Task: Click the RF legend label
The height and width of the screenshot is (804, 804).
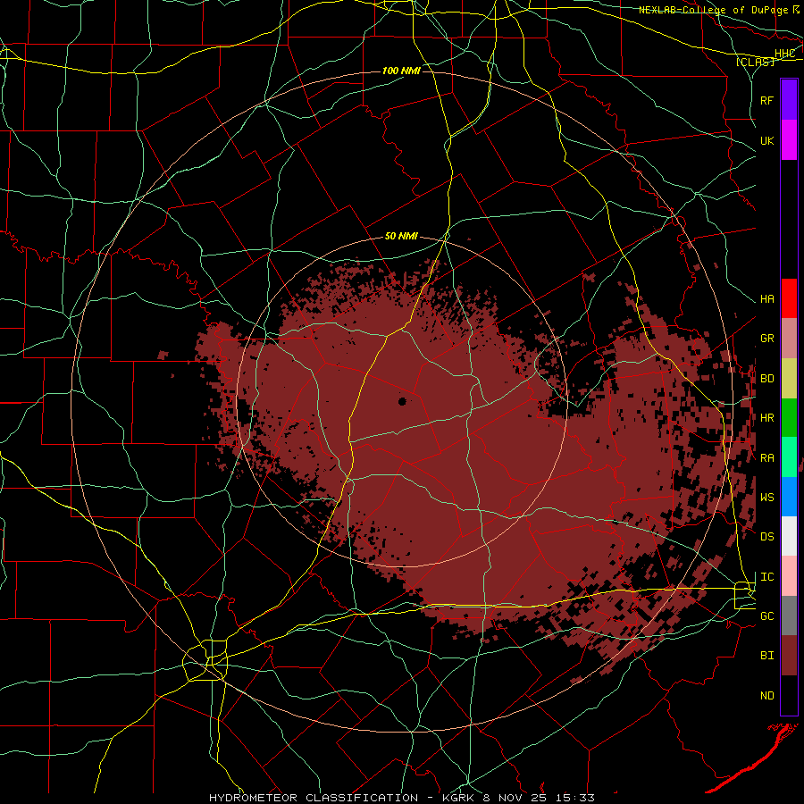Action: click(766, 100)
